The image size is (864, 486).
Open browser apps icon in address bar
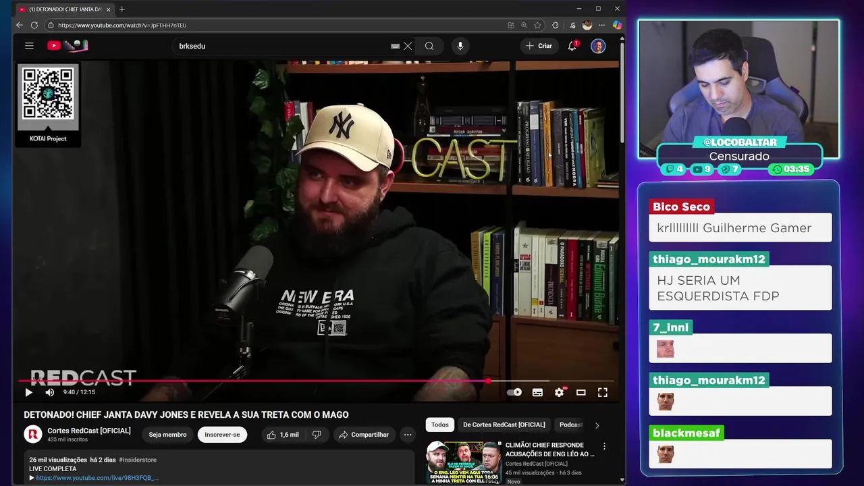(511, 25)
